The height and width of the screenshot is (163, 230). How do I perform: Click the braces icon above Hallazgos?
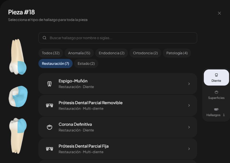[216, 109]
